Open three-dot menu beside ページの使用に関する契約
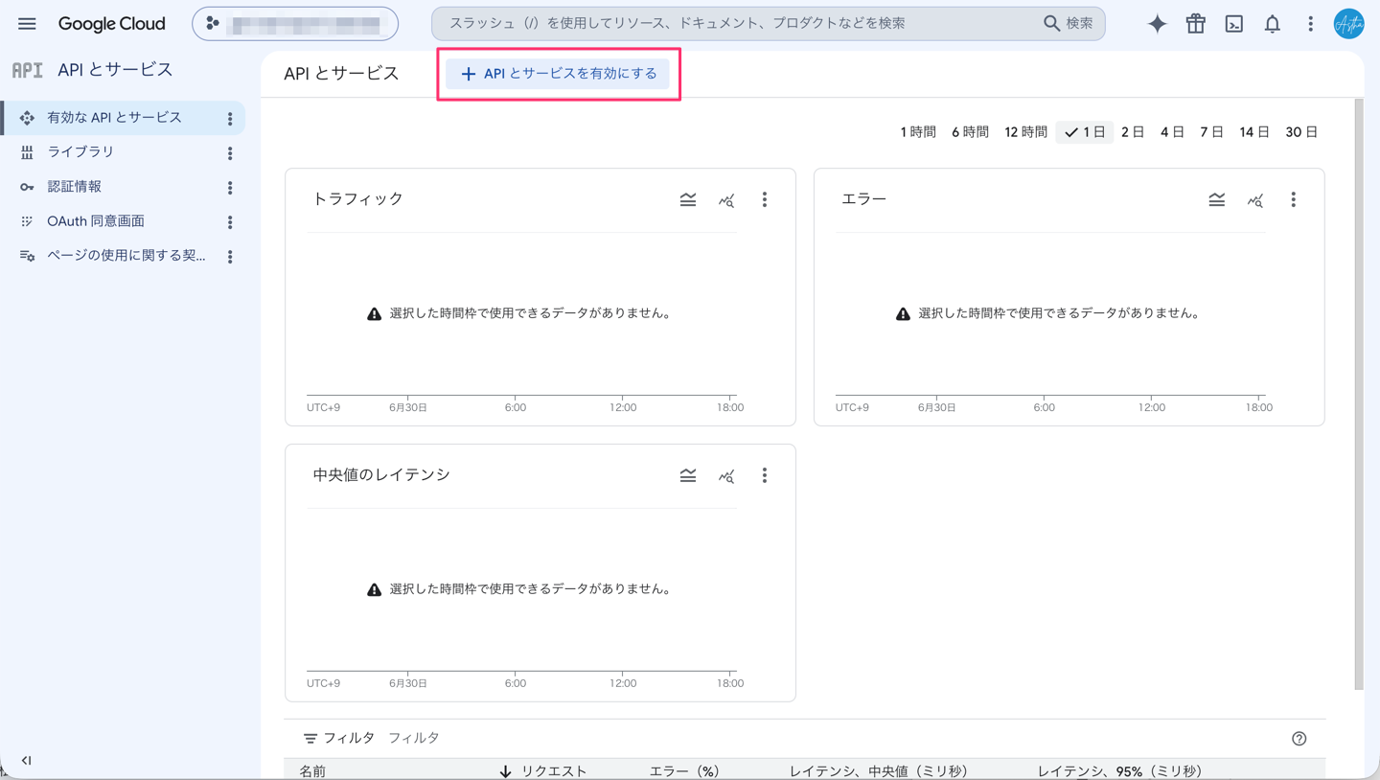 [x=230, y=257]
